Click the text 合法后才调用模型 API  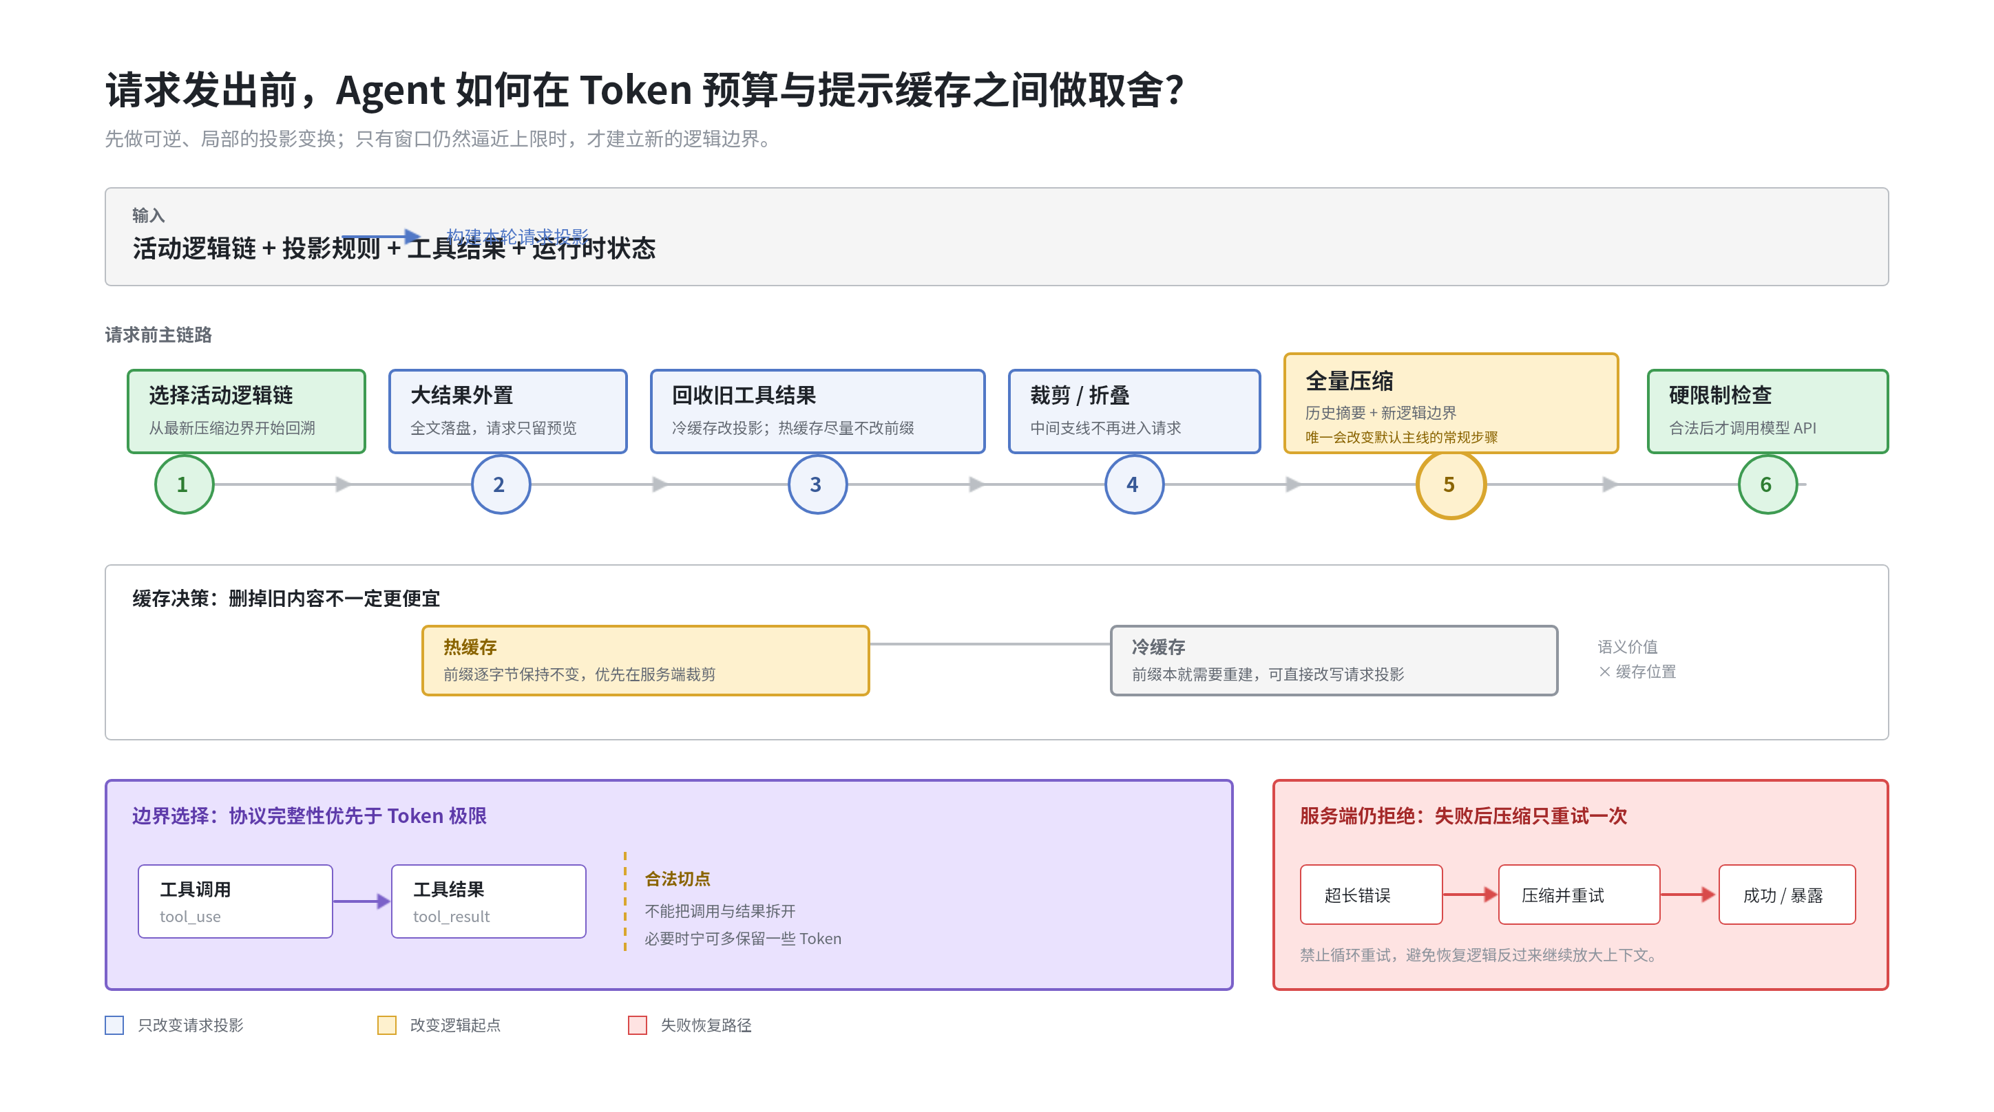1743,427
